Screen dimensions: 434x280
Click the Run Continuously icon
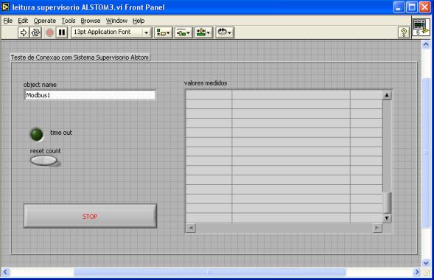(x=35, y=32)
